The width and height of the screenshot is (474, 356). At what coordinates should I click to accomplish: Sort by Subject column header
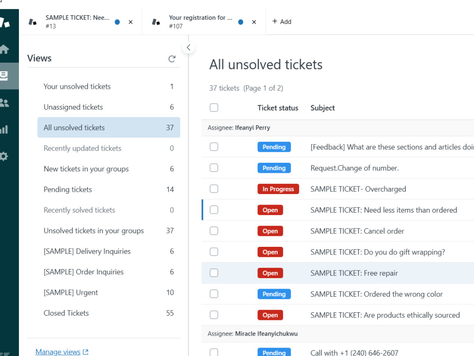tap(322, 108)
